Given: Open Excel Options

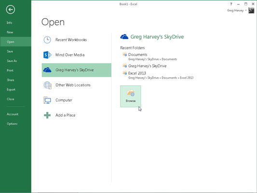Looking at the screenshot, I should tap(12, 124).
